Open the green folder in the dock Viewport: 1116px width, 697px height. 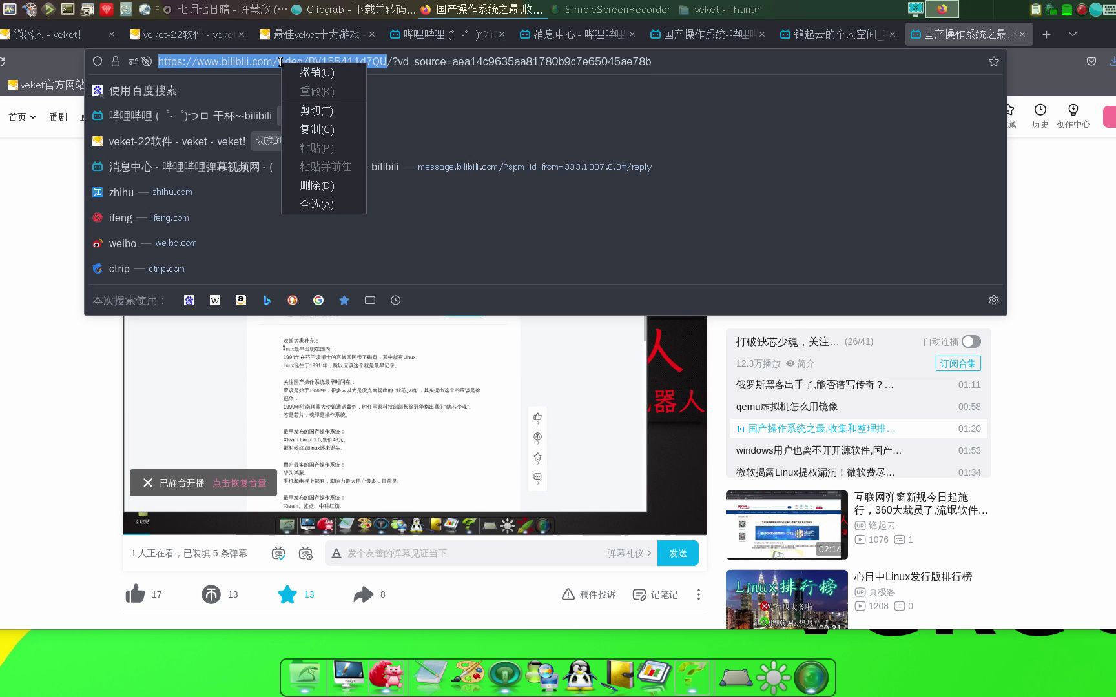pyautogui.click(x=305, y=676)
